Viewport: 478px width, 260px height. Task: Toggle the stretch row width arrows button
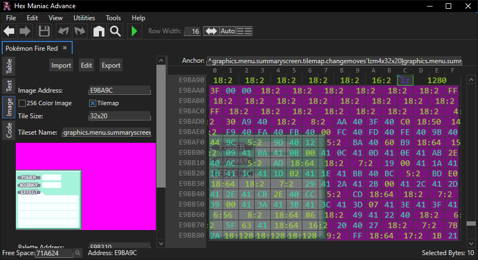[211, 31]
